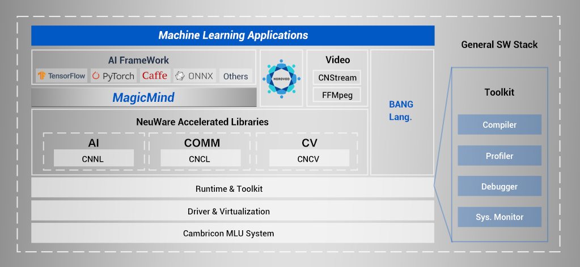
Task: Select the BANG Lang. panel
Action: pyautogui.click(x=401, y=111)
